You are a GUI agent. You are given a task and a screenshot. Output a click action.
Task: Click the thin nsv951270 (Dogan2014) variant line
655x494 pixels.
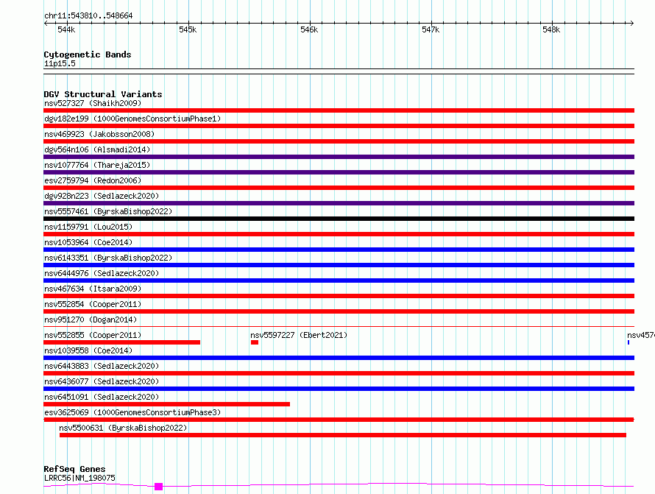tap(339, 327)
